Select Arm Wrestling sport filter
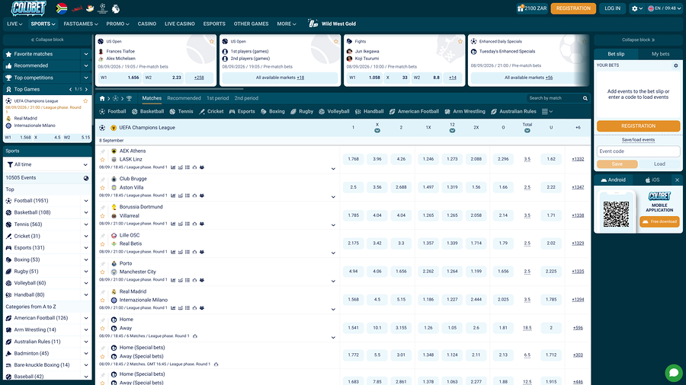 pos(465,112)
